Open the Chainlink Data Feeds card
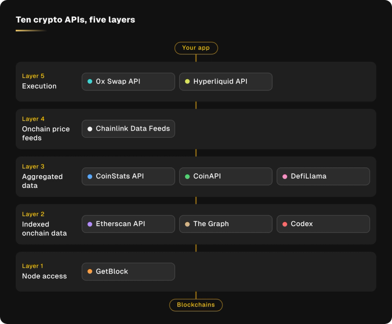This screenshot has height=324, width=392. (128, 129)
